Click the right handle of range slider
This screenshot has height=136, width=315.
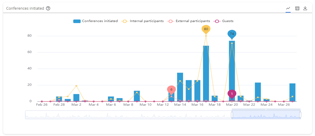tap(300, 115)
